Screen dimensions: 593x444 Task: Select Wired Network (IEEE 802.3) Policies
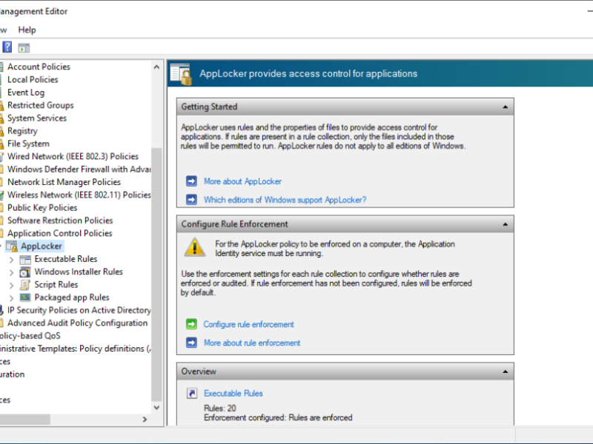pos(73,156)
